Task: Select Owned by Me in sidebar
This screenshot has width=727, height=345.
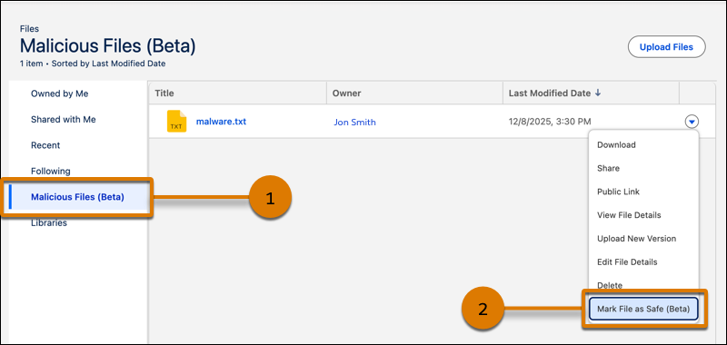Action: tap(59, 94)
